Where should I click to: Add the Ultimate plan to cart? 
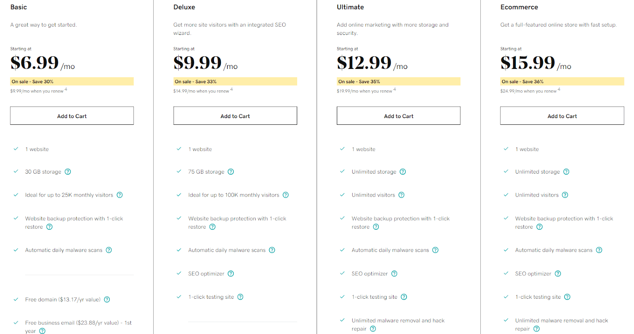398,116
